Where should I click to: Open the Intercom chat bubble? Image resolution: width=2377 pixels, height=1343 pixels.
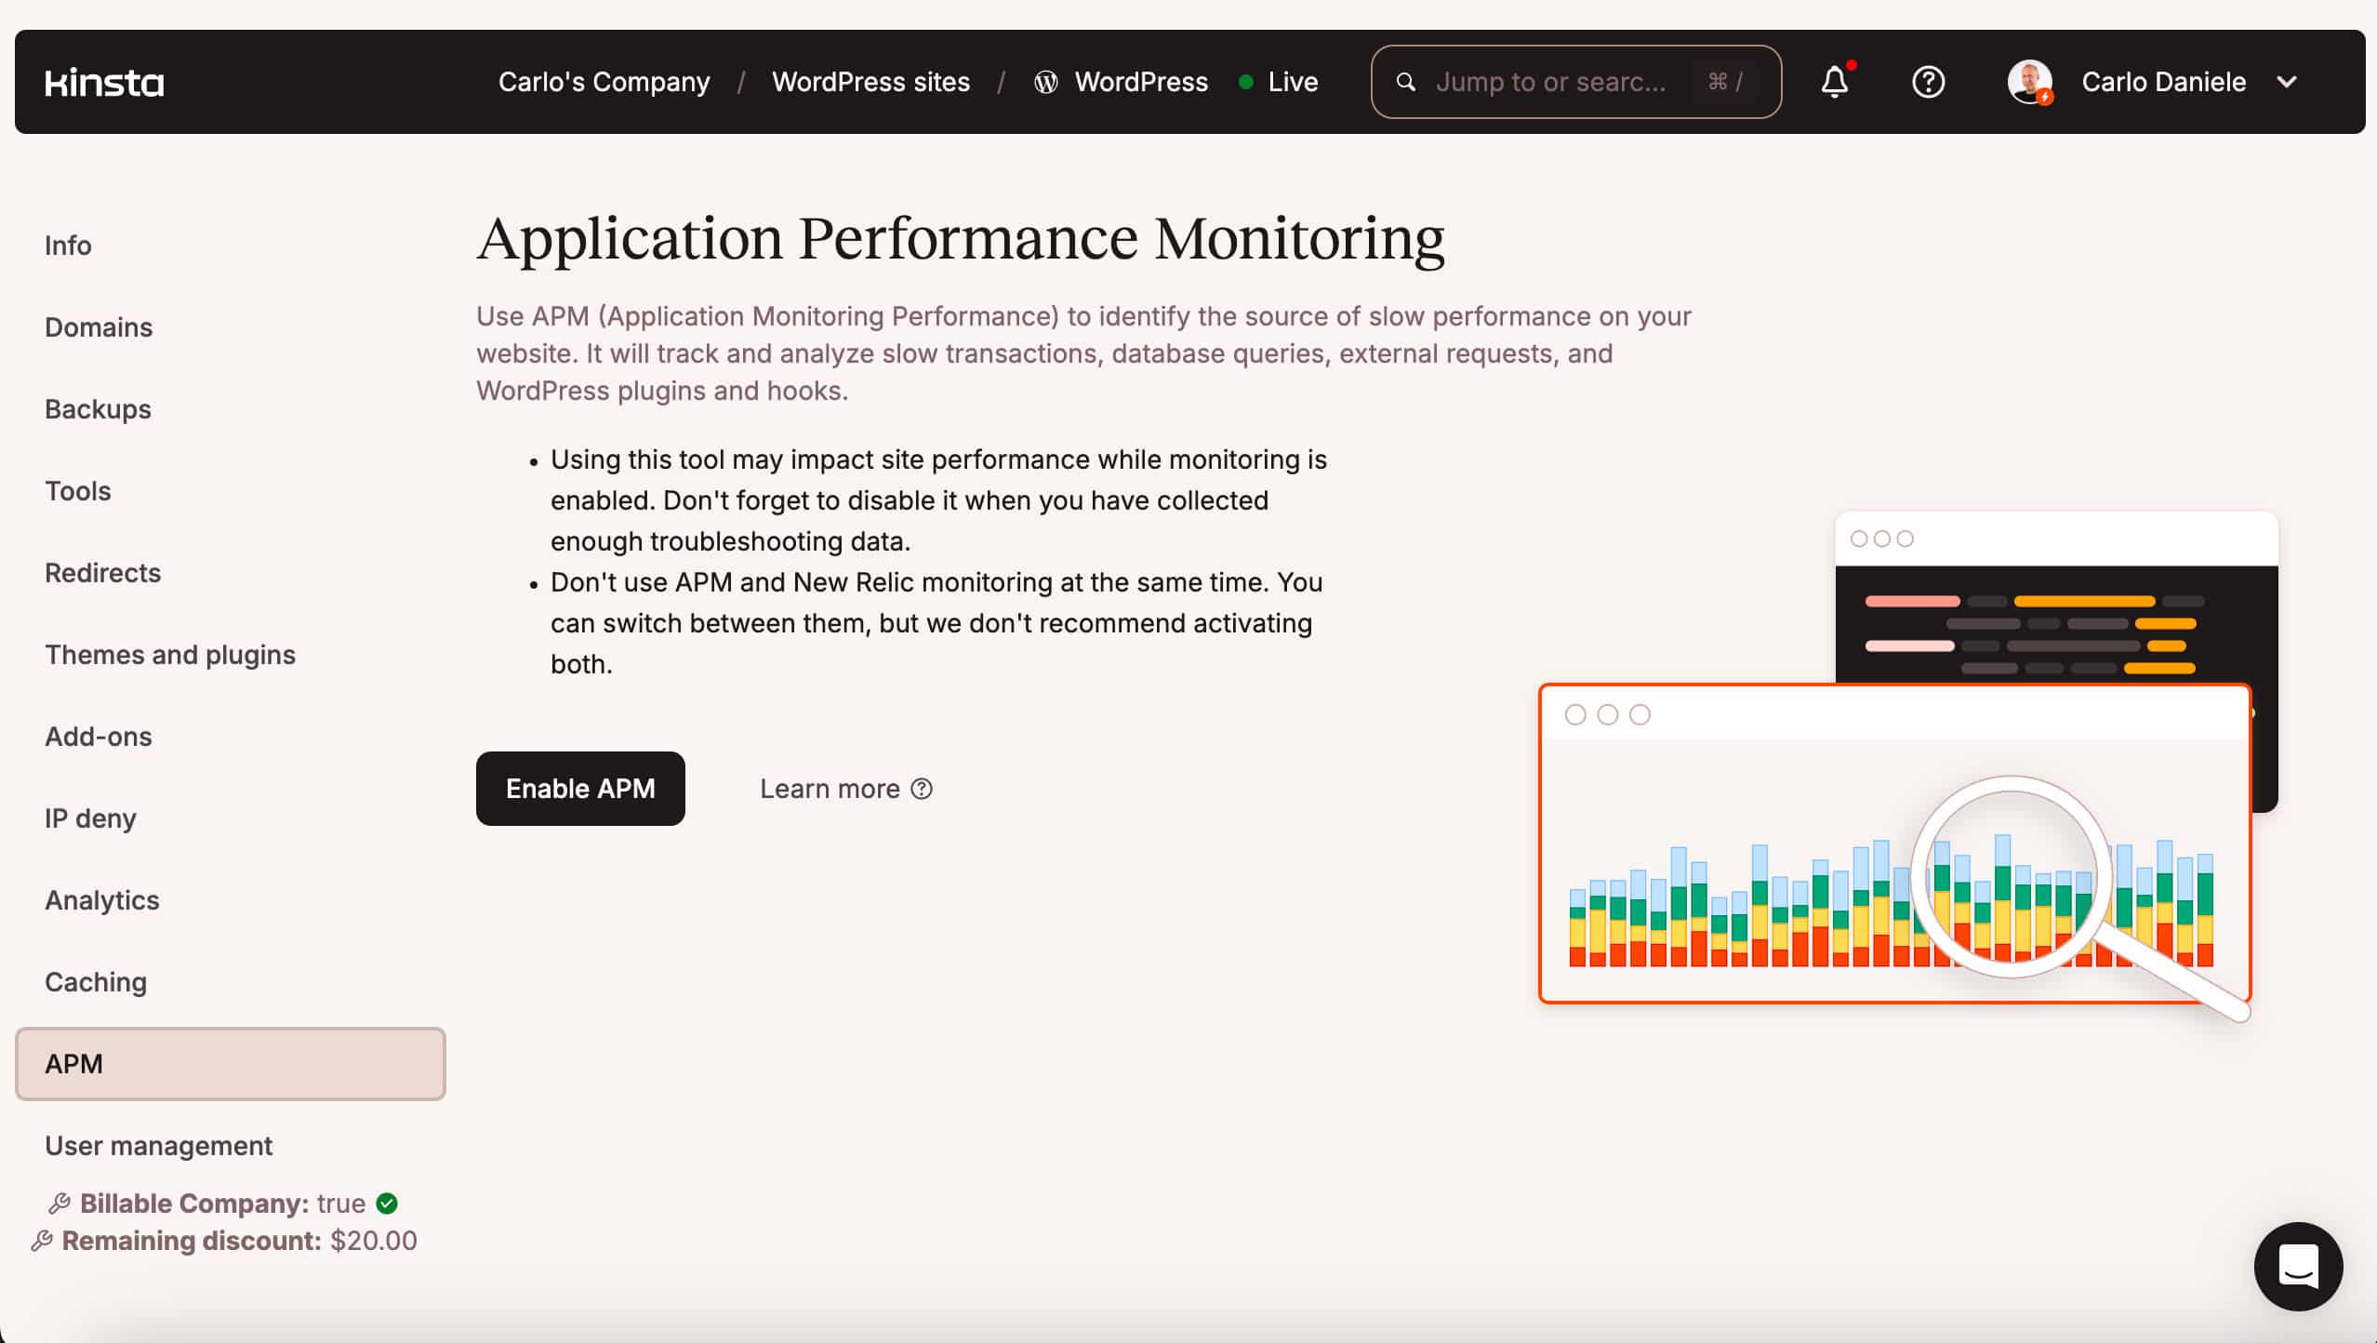[2297, 1266]
